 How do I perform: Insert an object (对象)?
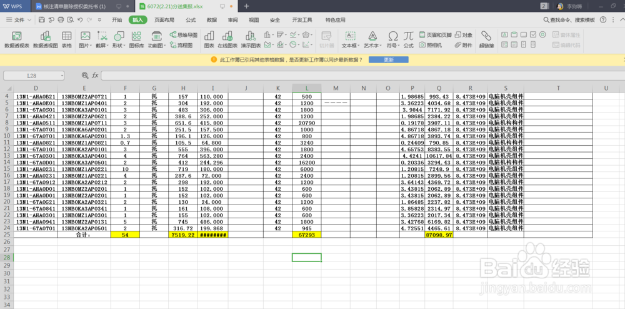point(464,35)
